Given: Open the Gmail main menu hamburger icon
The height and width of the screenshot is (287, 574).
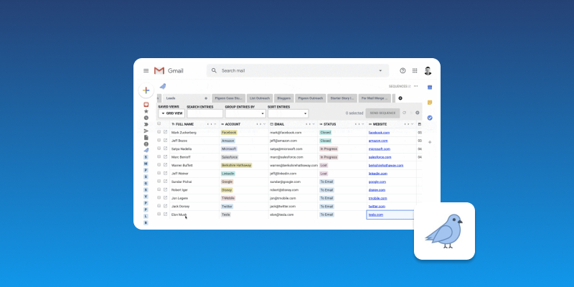Looking at the screenshot, I should point(146,70).
